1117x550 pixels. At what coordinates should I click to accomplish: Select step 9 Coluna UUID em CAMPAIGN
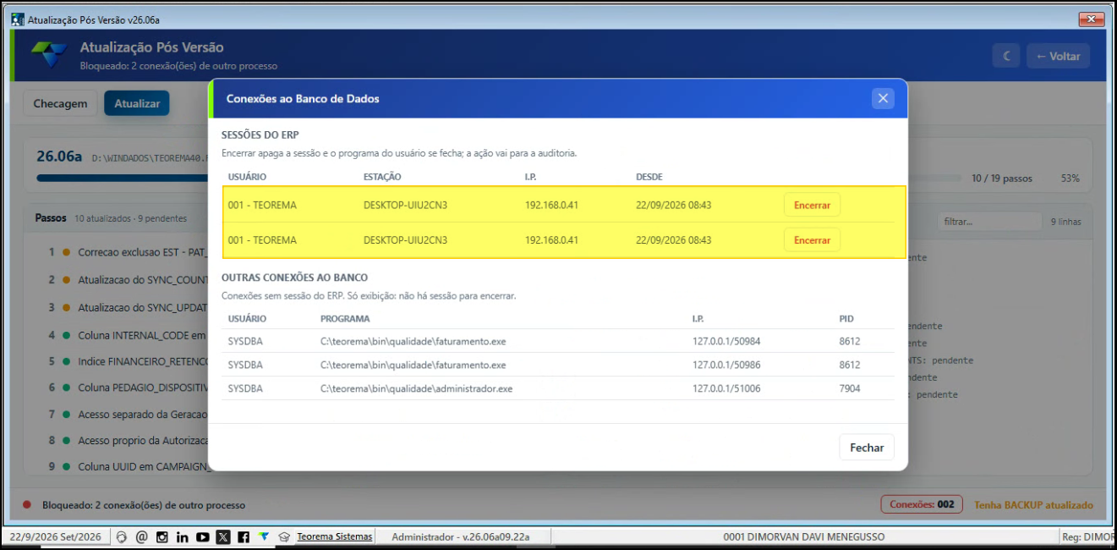(x=127, y=465)
